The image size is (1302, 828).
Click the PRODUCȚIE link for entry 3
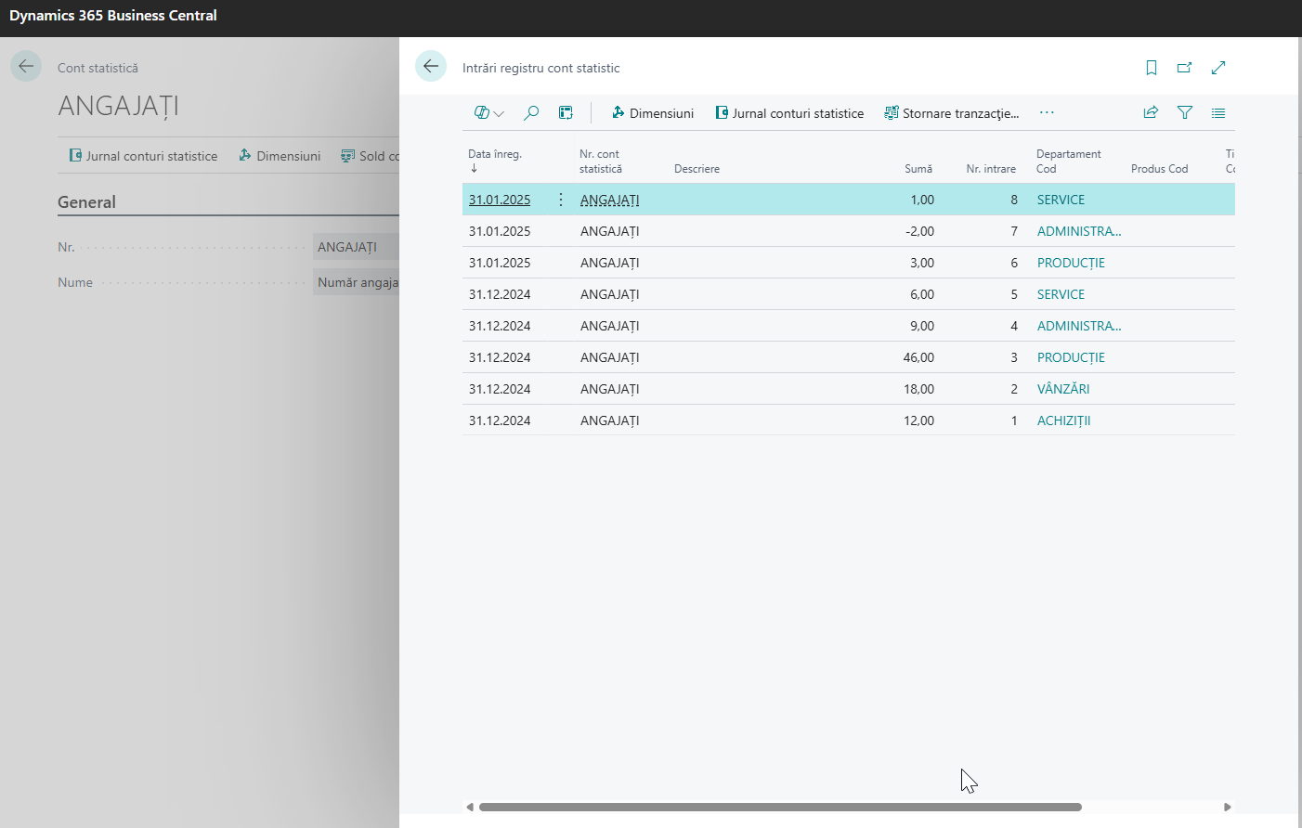pos(1071,357)
